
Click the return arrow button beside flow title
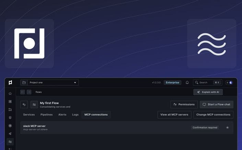pos(24,105)
